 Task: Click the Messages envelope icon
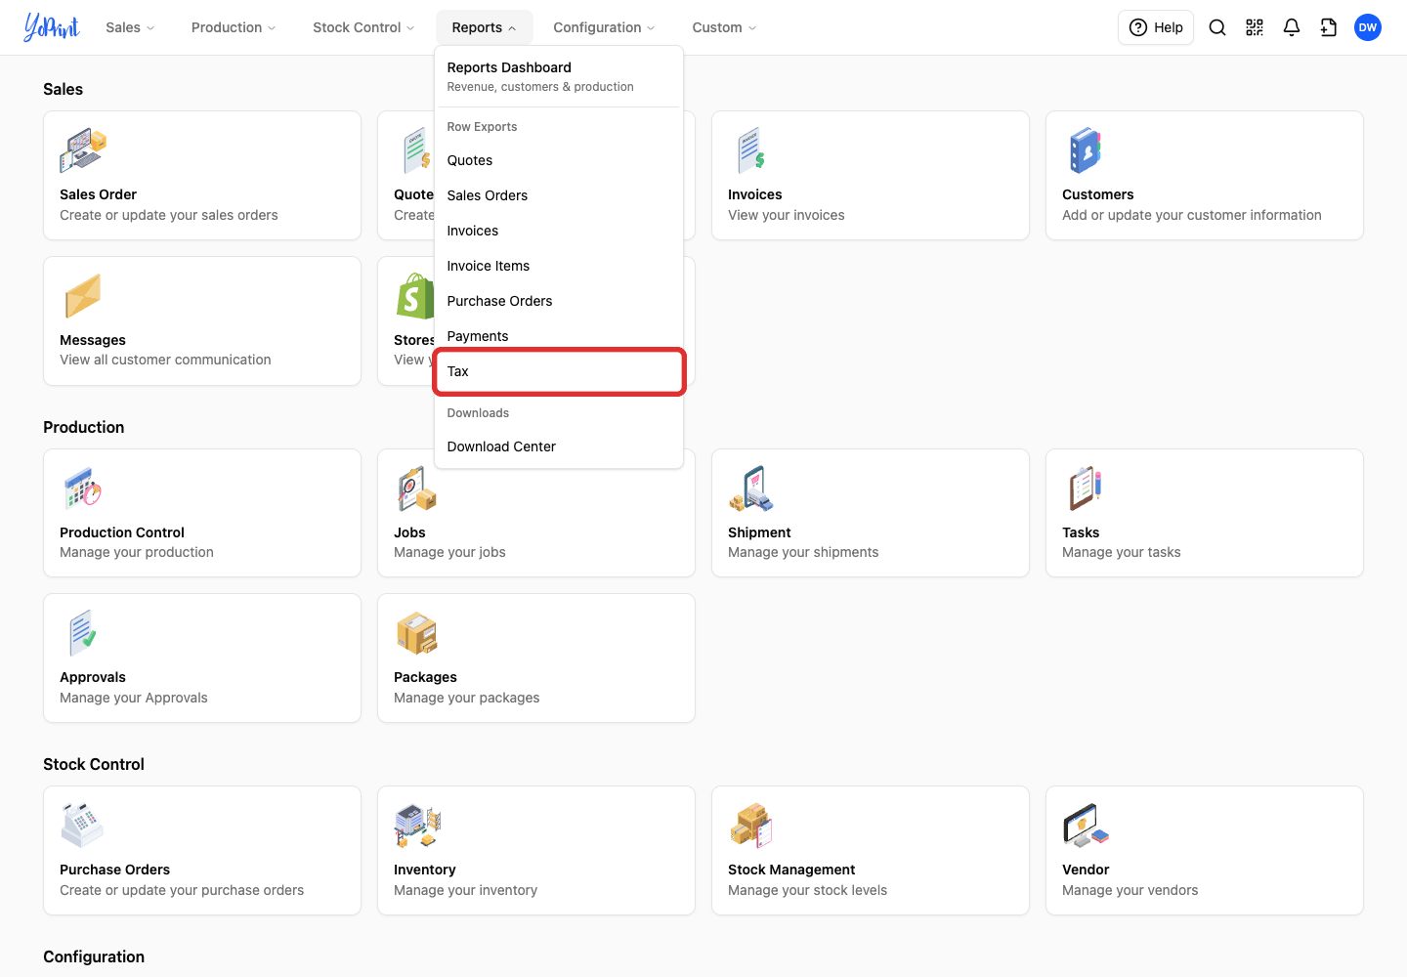(83, 296)
